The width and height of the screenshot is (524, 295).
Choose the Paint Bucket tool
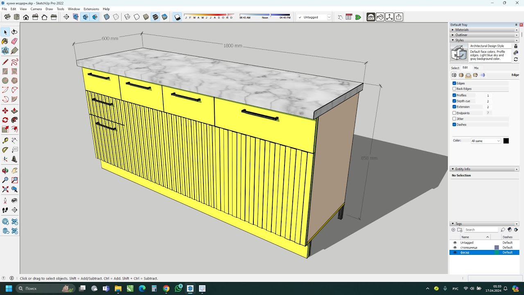5,41
